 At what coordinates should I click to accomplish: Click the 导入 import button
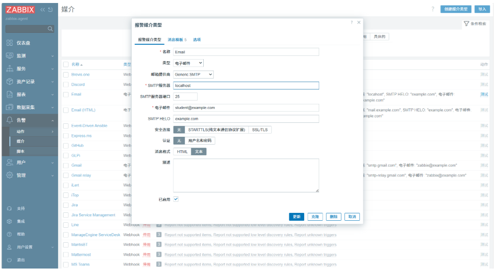pyautogui.click(x=482, y=9)
